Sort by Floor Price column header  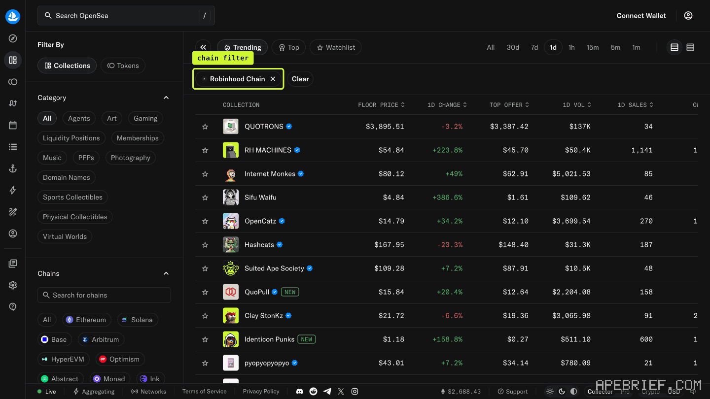(381, 105)
